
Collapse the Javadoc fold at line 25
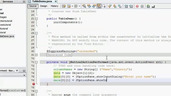point(37,33)
